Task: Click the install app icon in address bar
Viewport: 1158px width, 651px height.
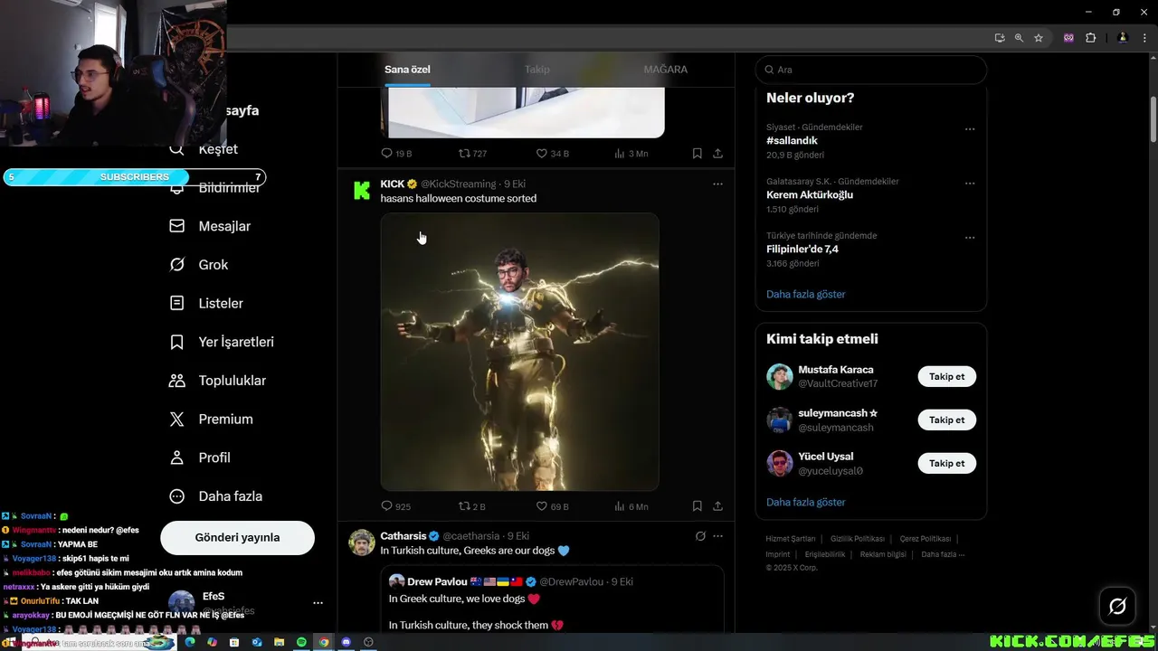Action: pyautogui.click(x=1000, y=38)
